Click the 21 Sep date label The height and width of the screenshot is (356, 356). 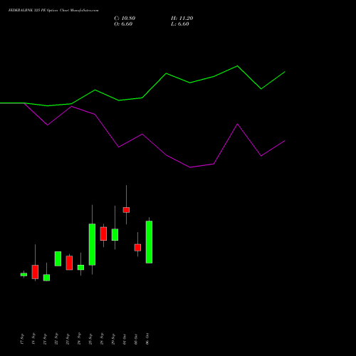click(x=45, y=339)
